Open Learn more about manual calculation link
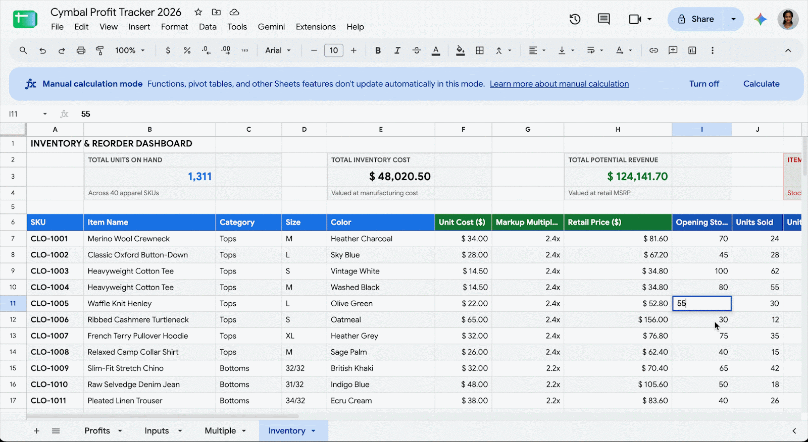This screenshot has height=442, width=808. point(559,84)
